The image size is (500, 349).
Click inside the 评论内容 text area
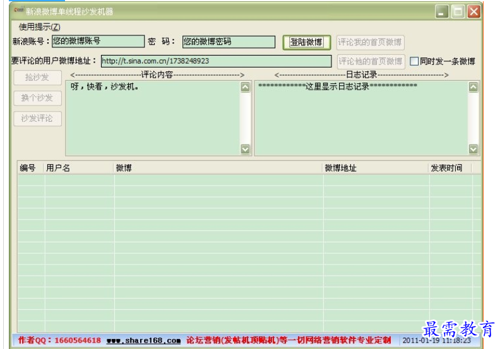point(153,118)
